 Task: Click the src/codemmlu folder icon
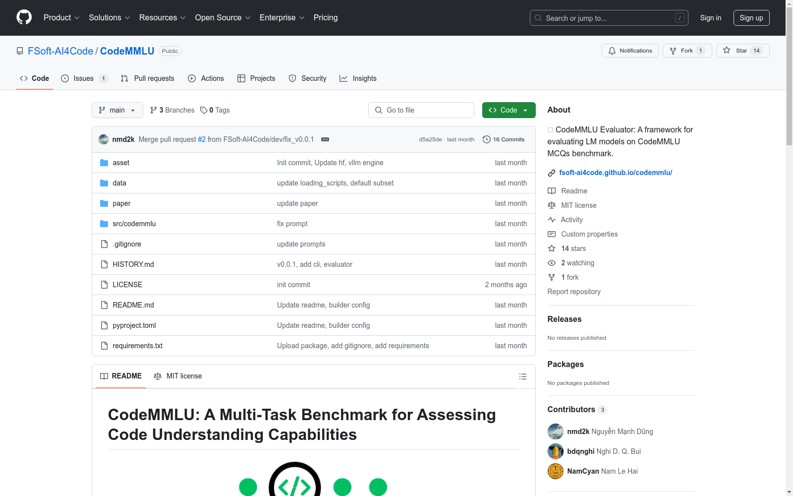click(104, 224)
